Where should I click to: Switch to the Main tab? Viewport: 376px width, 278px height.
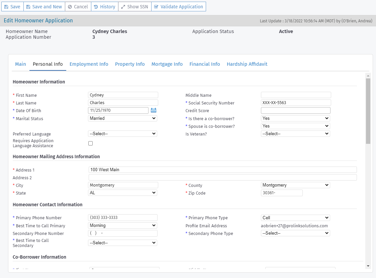point(20,64)
